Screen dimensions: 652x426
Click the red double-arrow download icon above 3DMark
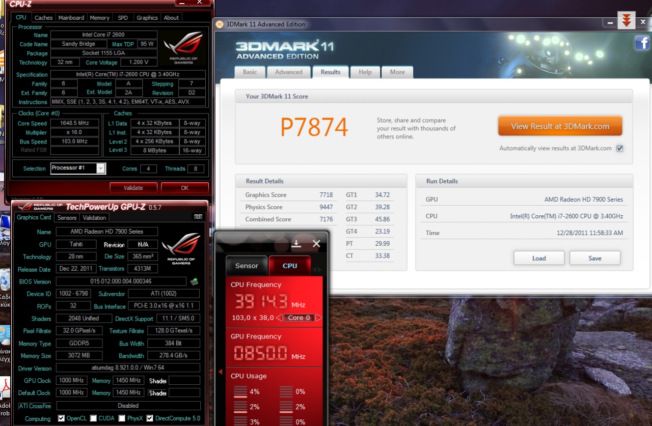click(627, 21)
